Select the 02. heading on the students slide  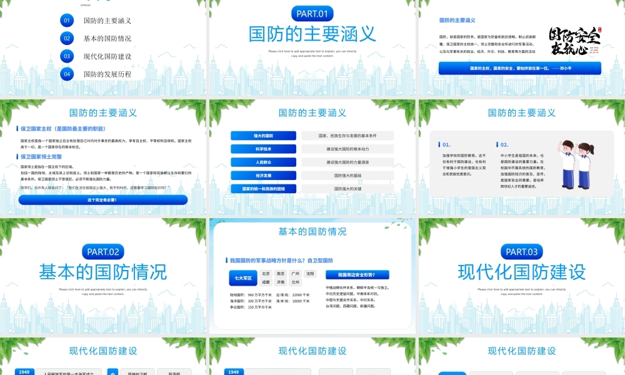[504, 144]
